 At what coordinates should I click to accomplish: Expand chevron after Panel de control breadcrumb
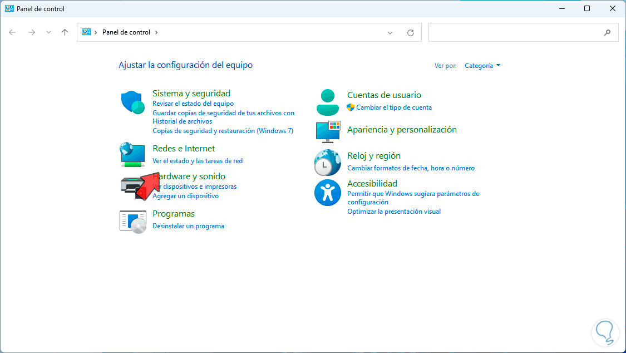(156, 32)
